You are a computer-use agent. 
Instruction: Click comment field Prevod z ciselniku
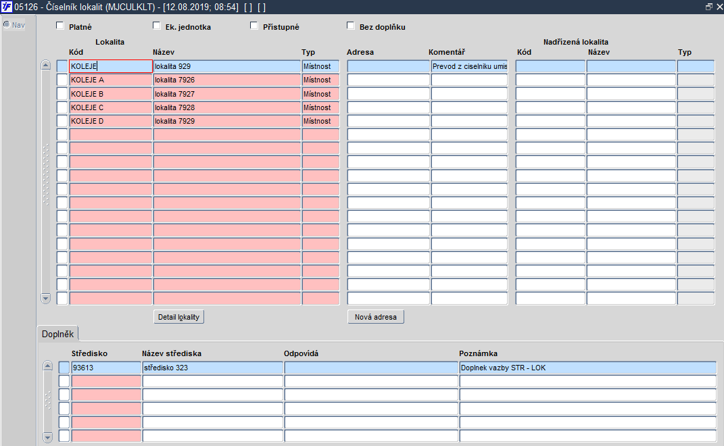coord(469,66)
